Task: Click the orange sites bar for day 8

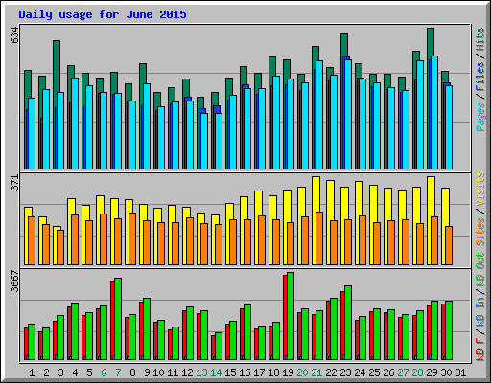Action: [x=132, y=238]
